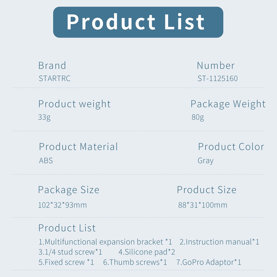Click the Silicone pad*2 list item
277x277 pixels.
[147, 252]
